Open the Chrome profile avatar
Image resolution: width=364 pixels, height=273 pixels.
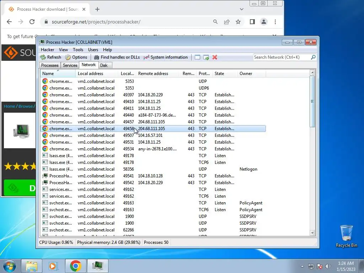pos(264,22)
